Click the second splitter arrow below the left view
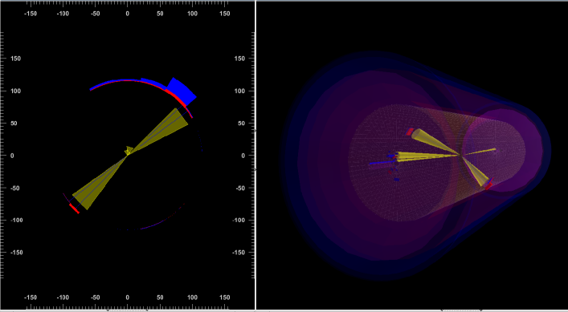The width and height of the screenshot is (568, 312). [147, 310]
